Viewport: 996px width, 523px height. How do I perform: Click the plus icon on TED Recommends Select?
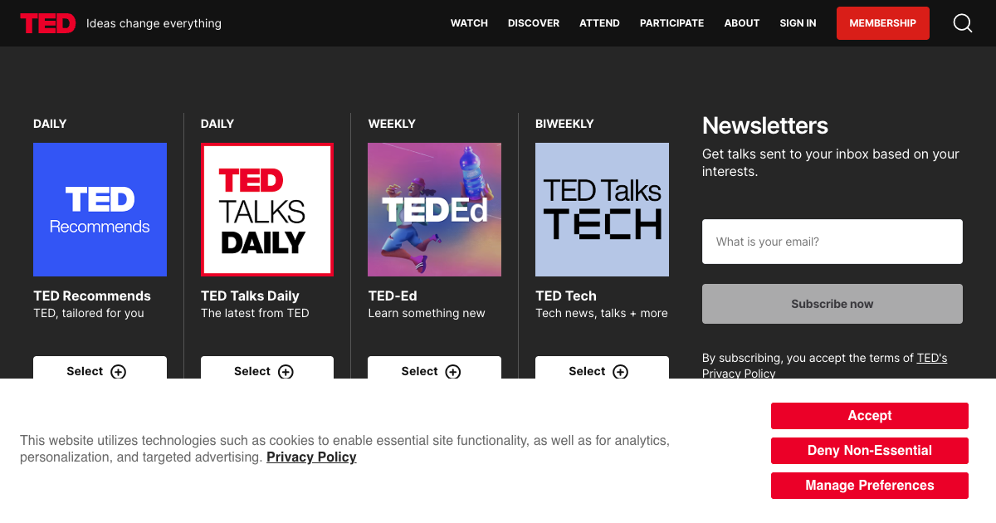pyautogui.click(x=119, y=372)
